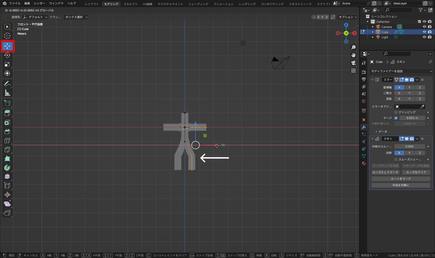Open the 編集 menu
Image resolution: width=435 pixels, height=258 pixels.
27,3
